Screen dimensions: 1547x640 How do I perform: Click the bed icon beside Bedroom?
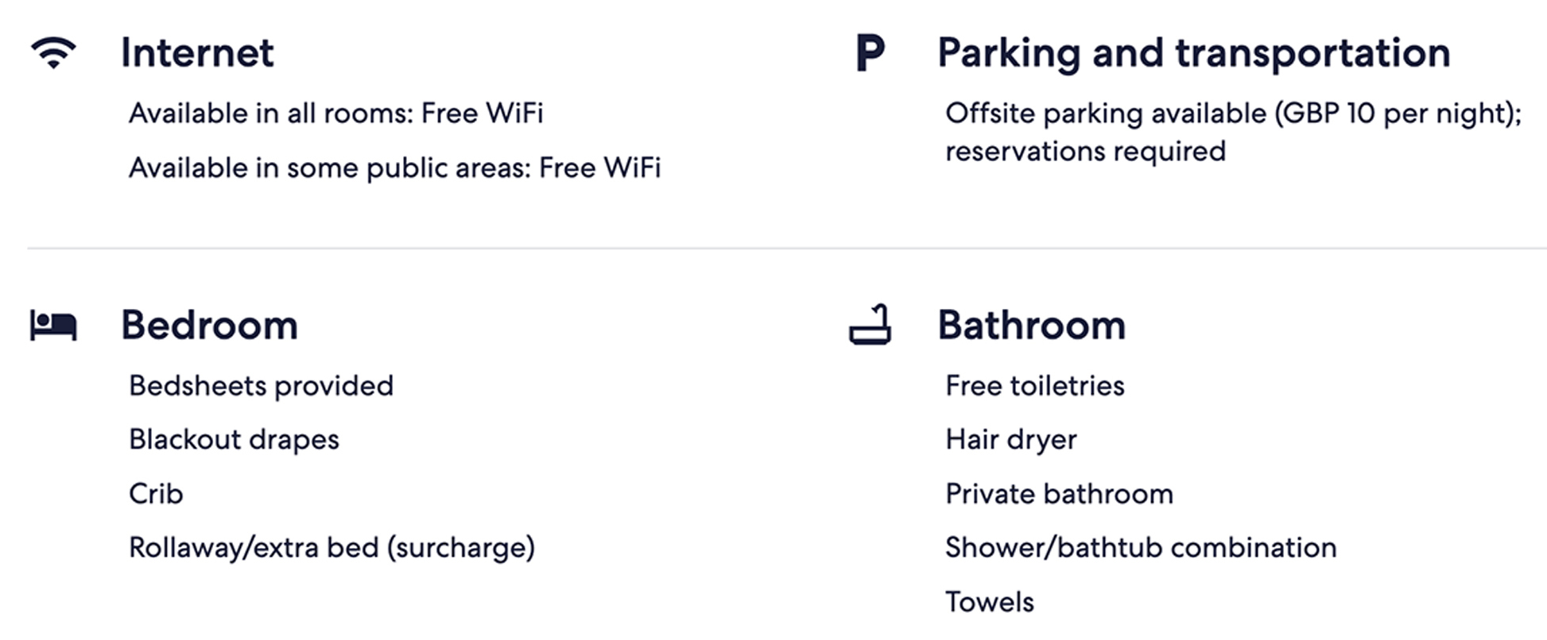tap(53, 326)
